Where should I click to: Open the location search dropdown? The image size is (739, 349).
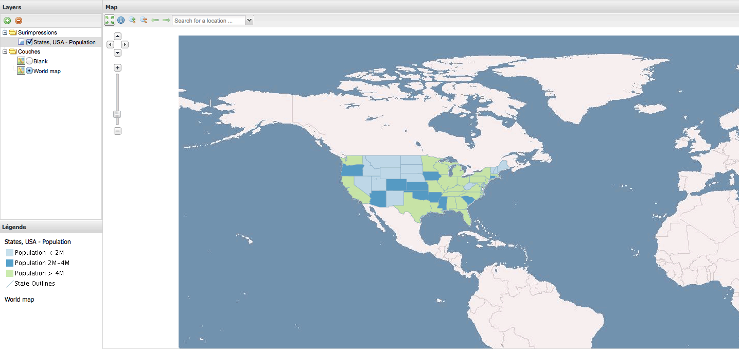(x=250, y=20)
